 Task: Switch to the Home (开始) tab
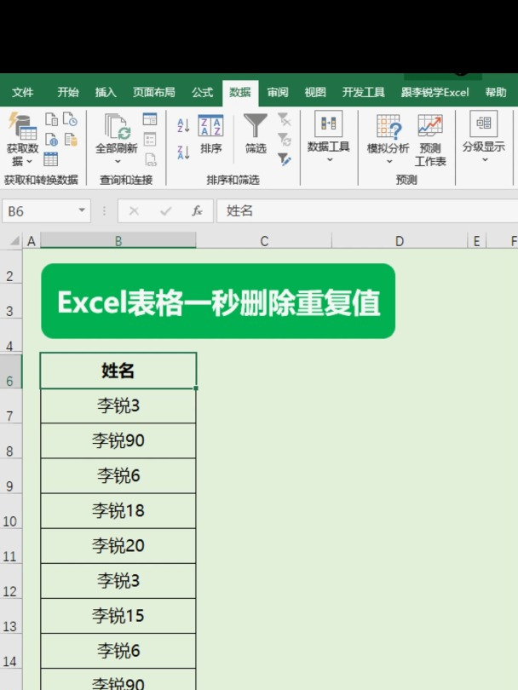point(68,92)
